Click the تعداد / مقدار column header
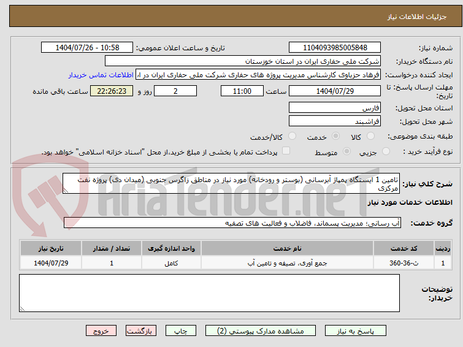Screen dimensions: 463x347 [x=112, y=248]
